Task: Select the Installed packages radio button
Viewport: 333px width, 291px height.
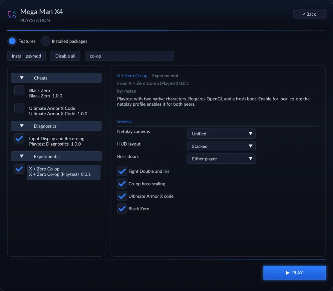Action: tap(45, 41)
